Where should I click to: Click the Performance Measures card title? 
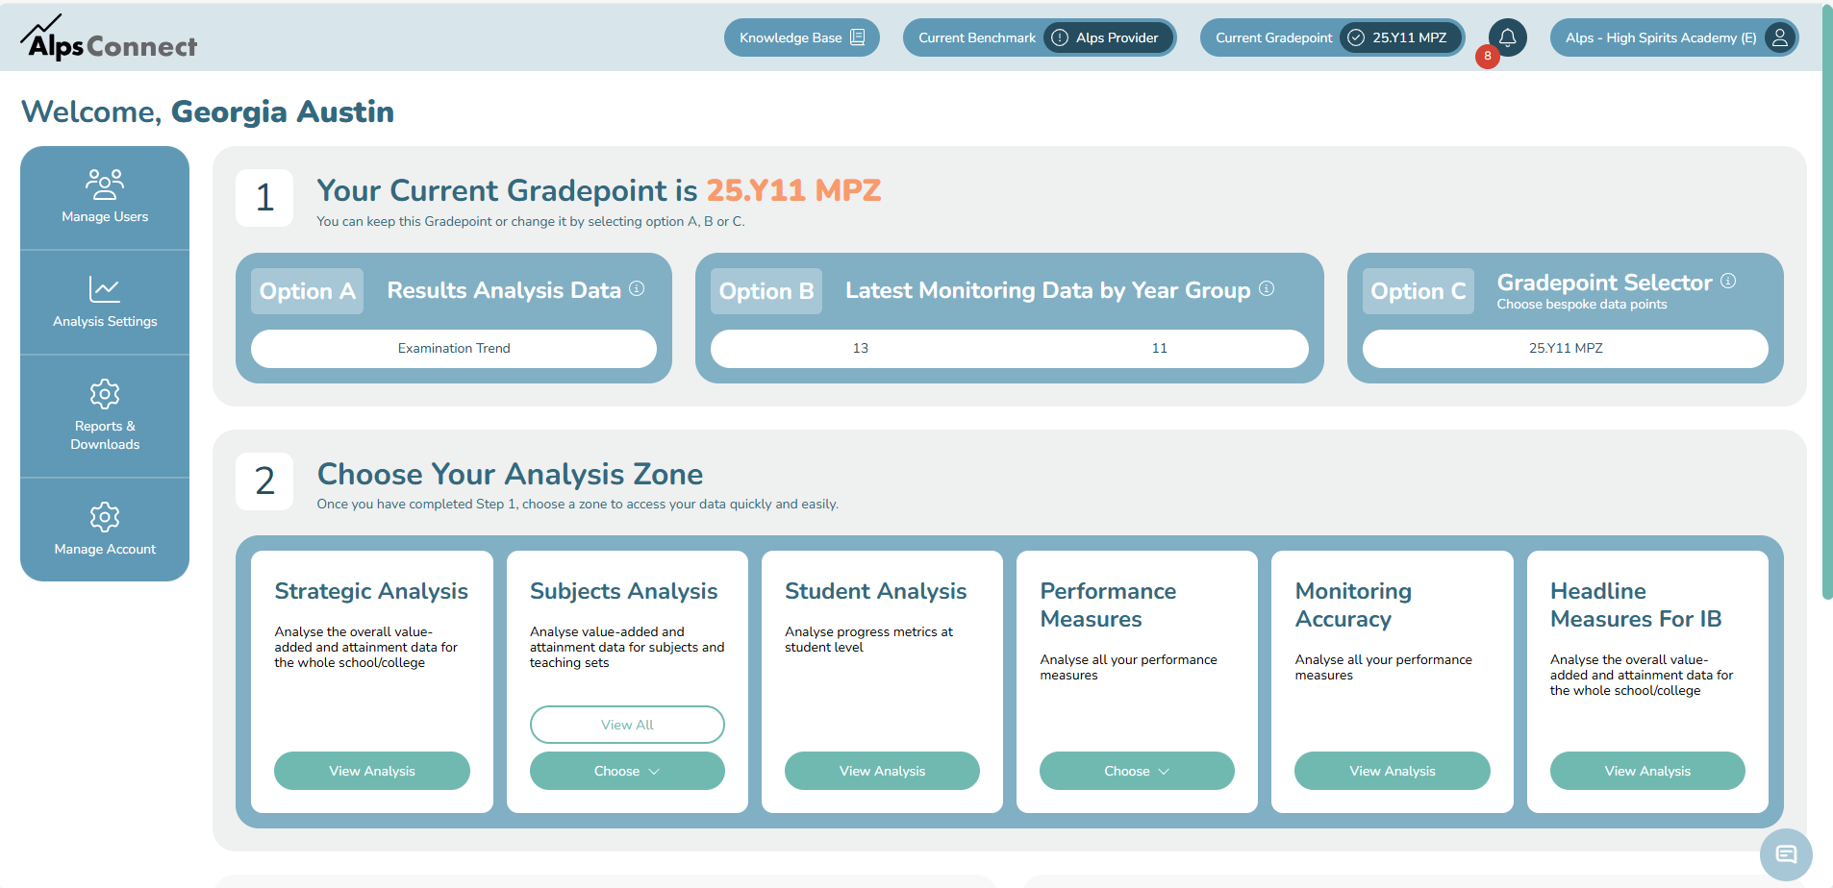pos(1108,604)
